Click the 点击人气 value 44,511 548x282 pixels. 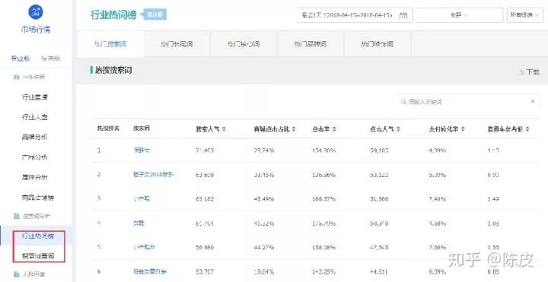pyautogui.click(x=379, y=271)
